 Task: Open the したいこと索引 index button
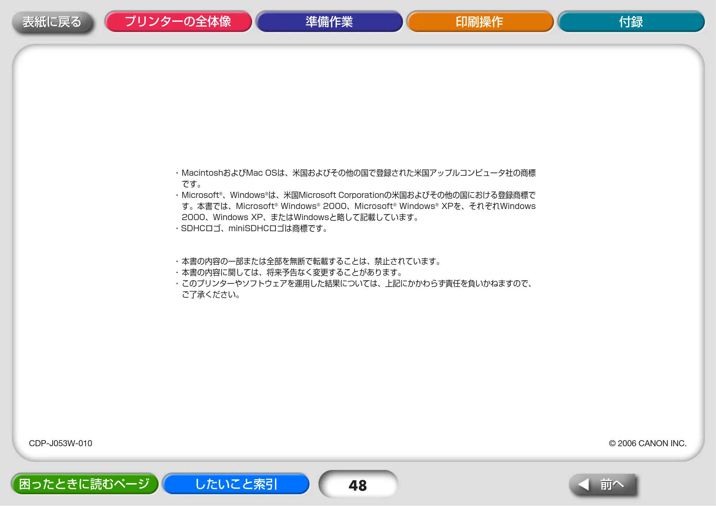(236, 483)
